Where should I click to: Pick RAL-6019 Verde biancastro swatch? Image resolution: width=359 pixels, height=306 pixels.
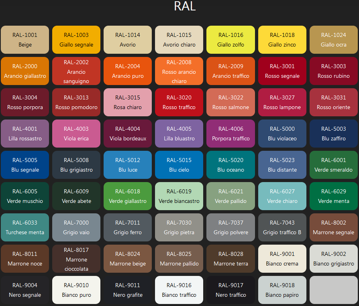click(x=179, y=196)
